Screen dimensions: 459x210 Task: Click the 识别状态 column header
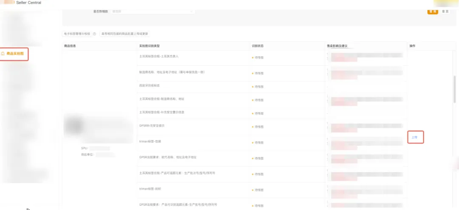coord(258,46)
